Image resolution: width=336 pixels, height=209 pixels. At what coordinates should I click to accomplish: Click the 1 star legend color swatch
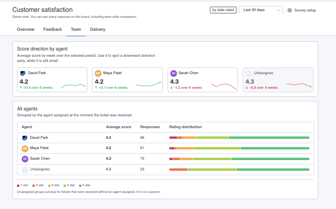[18, 185]
